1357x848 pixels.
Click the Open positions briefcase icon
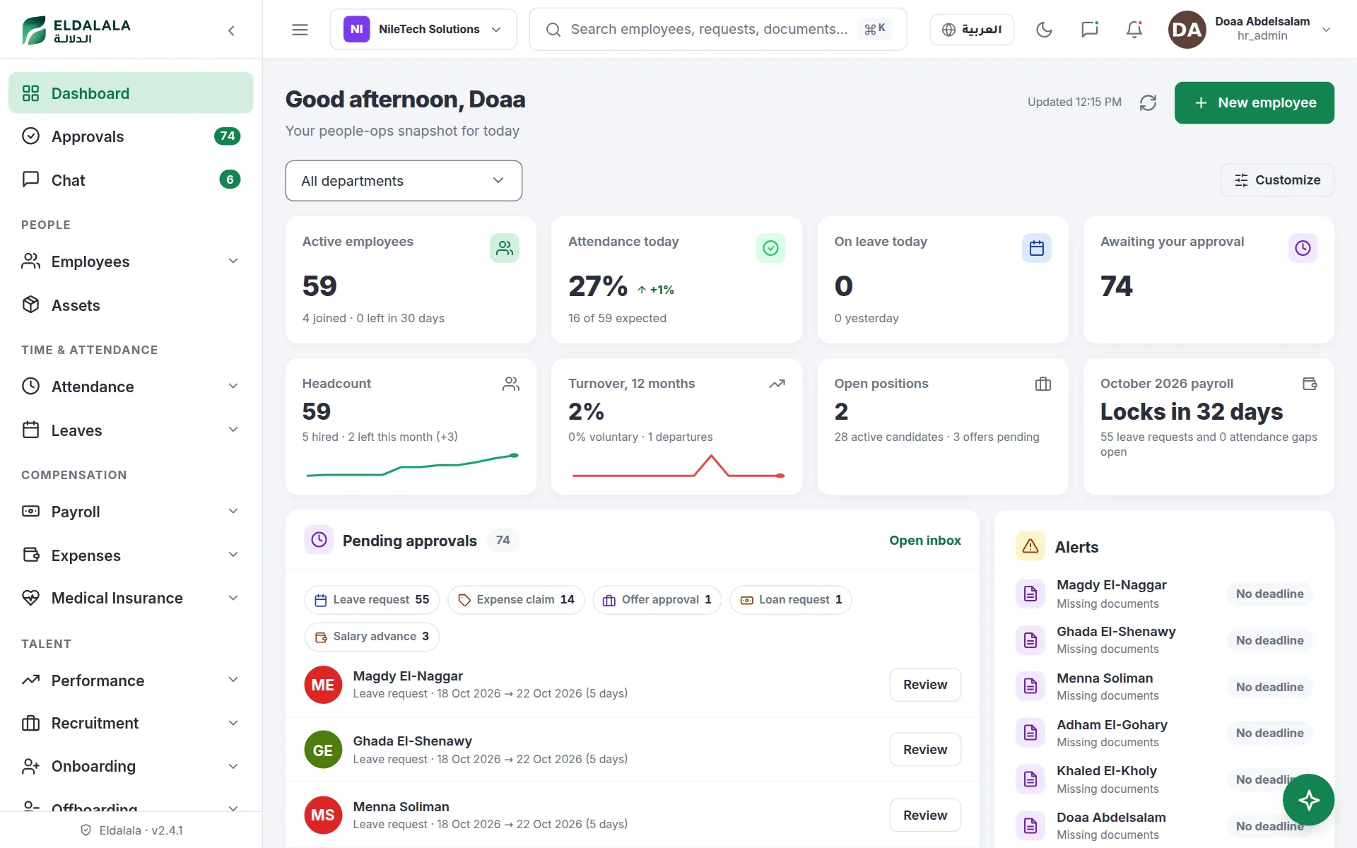[1043, 384]
